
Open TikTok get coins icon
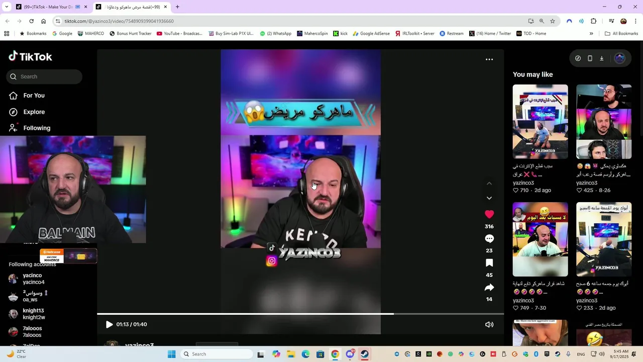[578, 58]
